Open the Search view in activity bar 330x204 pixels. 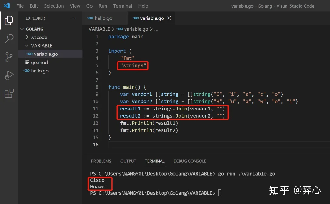[9, 39]
